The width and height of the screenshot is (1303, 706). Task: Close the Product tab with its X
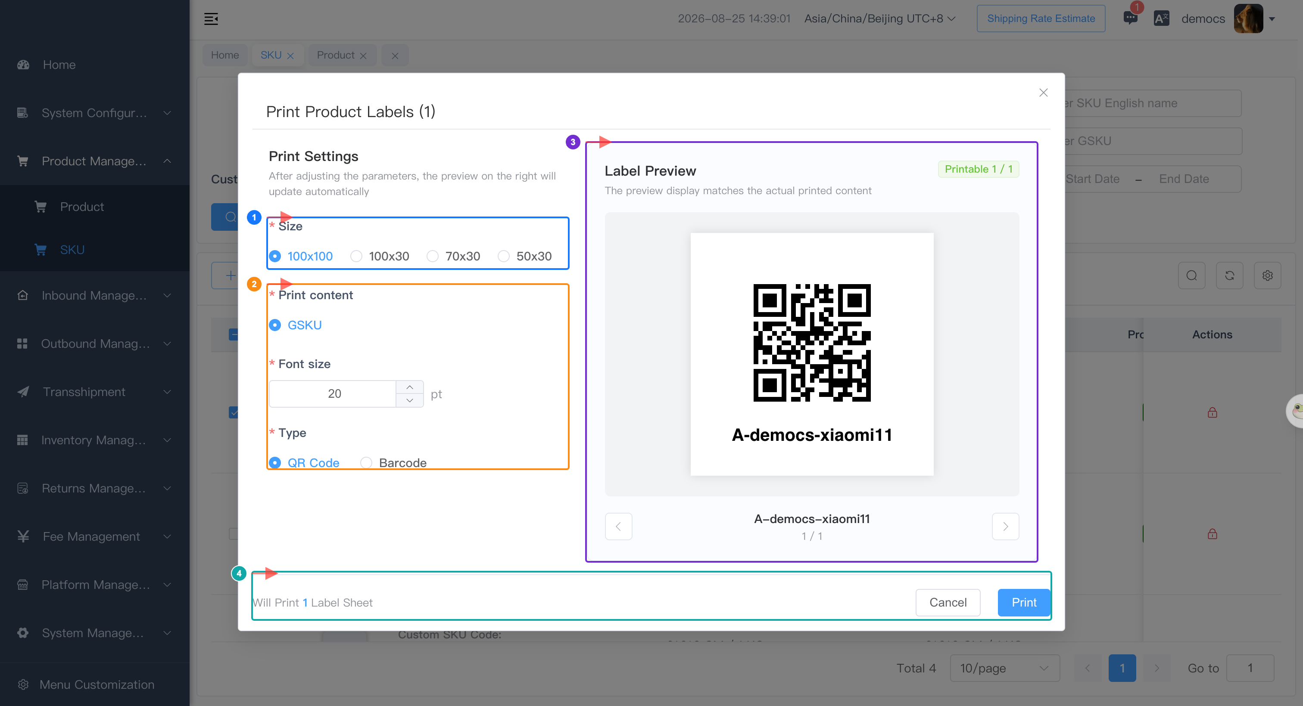(x=363, y=56)
